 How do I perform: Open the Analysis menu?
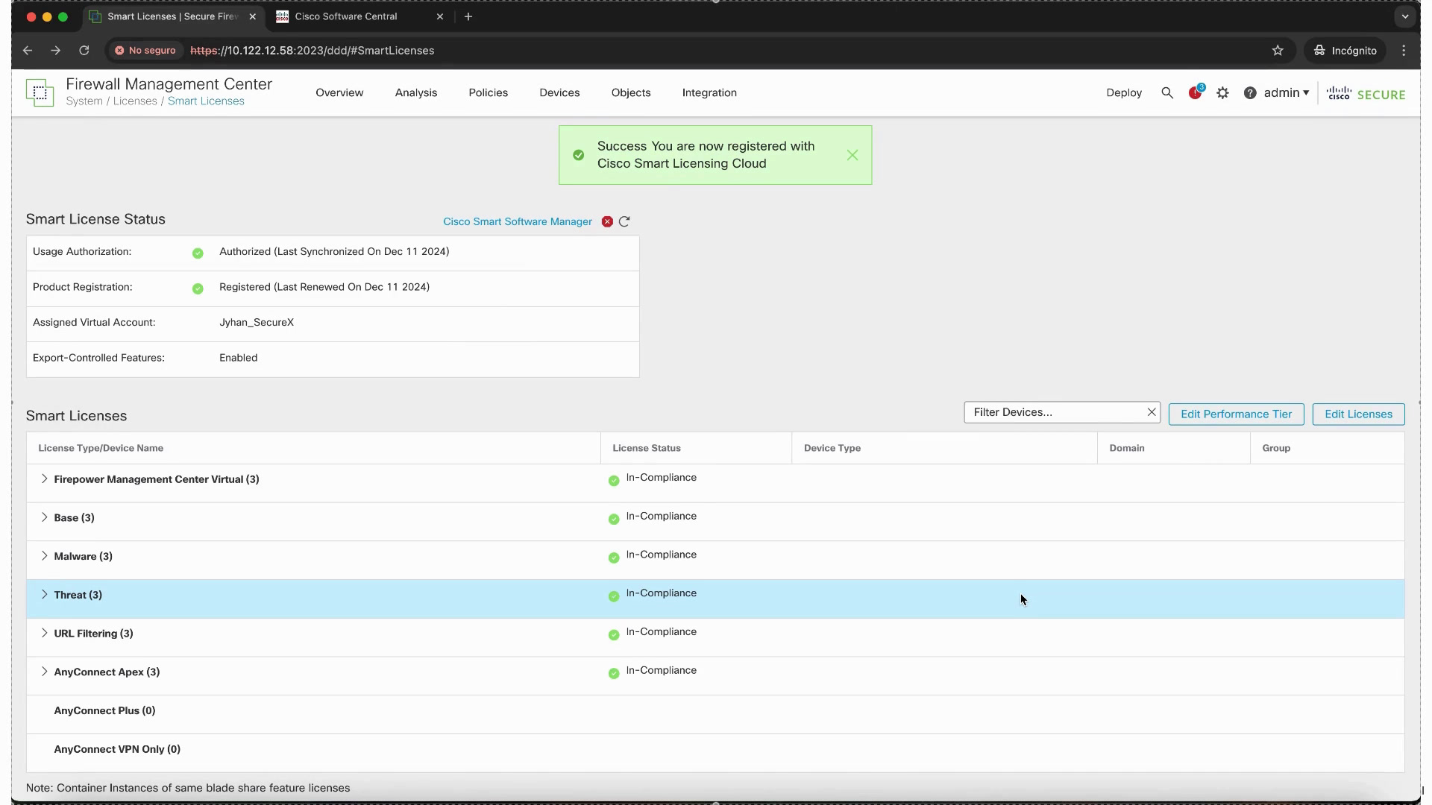click(x=416, y=92)
